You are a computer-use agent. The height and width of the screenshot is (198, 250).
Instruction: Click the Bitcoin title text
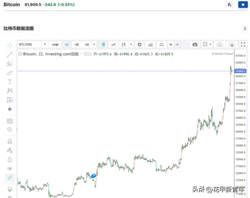coord(12,4)
